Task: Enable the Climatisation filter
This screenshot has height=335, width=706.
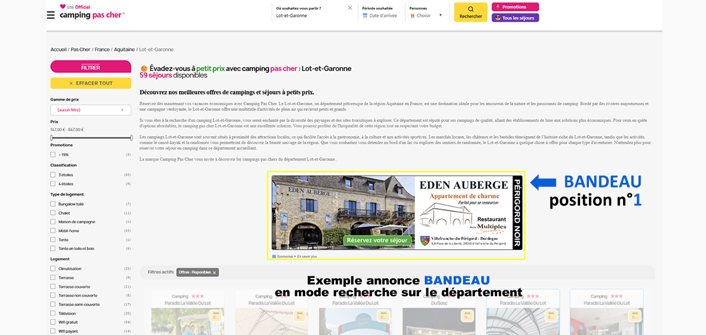Action: click(x=53, y=269)
